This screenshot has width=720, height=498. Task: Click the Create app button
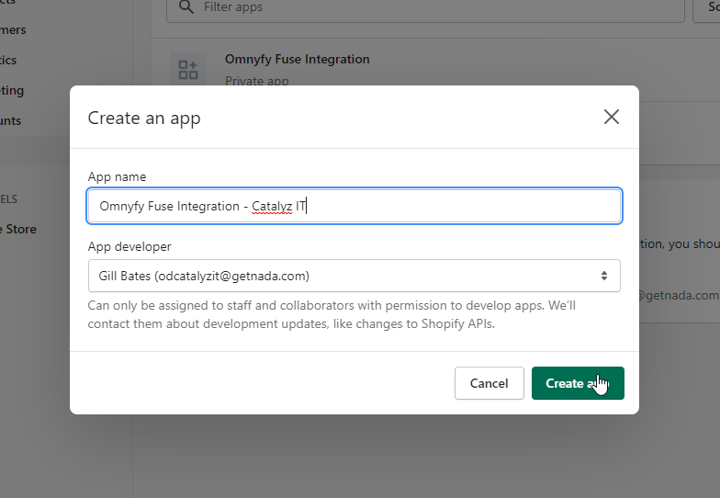click(x=578, y=383)
